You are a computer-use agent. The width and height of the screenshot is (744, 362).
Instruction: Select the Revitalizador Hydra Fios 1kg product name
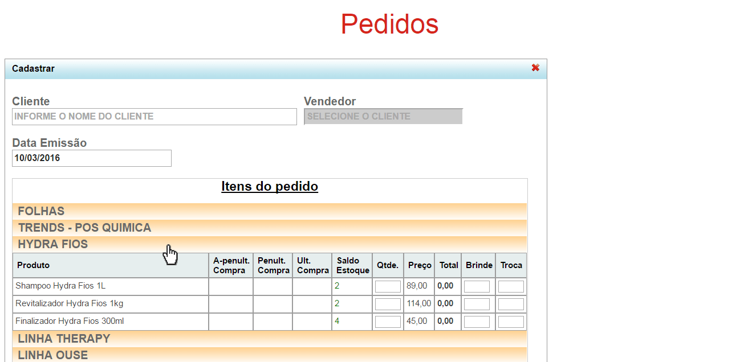tap(70, 303)
